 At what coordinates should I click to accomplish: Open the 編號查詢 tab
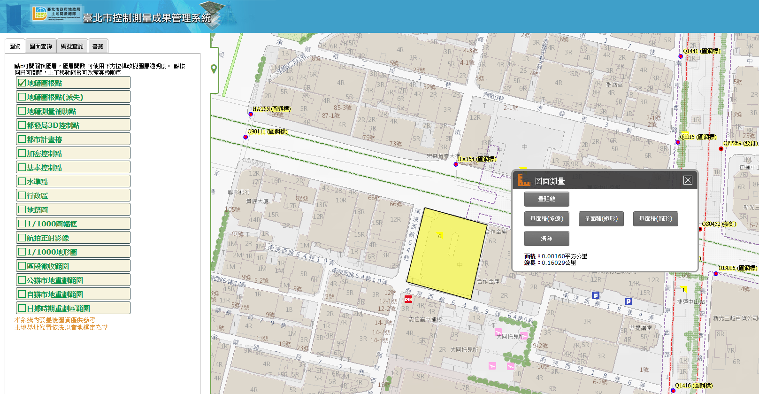72,46
